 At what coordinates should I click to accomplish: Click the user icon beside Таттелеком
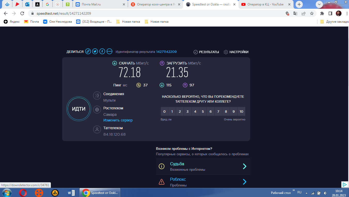(97, 129)
